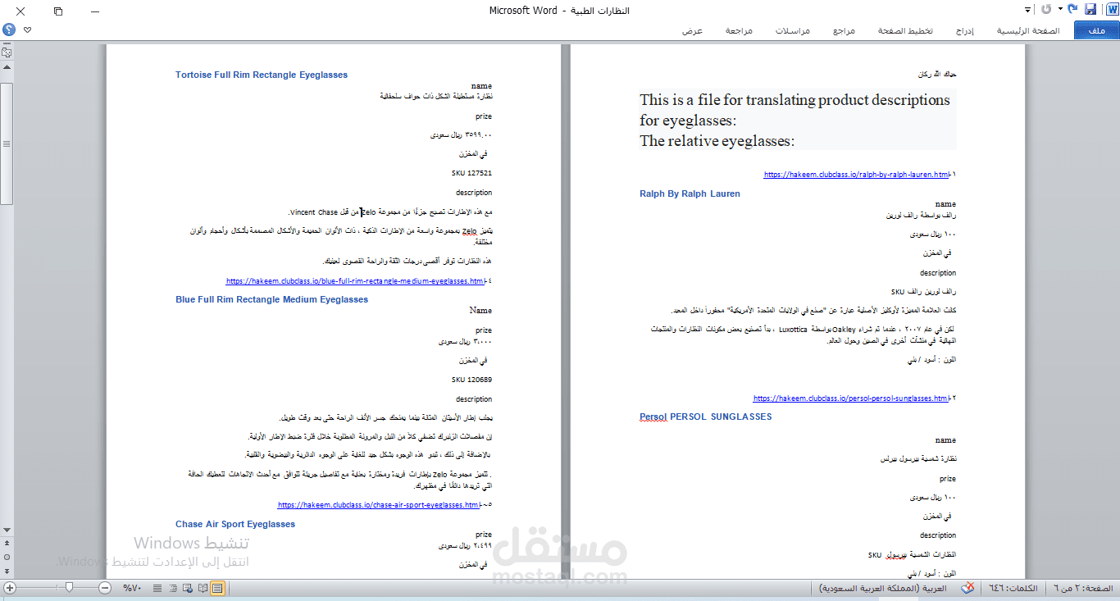Screen dimensions: 1120x601
Task: Switch to Outline view icon
Action: 173,588
